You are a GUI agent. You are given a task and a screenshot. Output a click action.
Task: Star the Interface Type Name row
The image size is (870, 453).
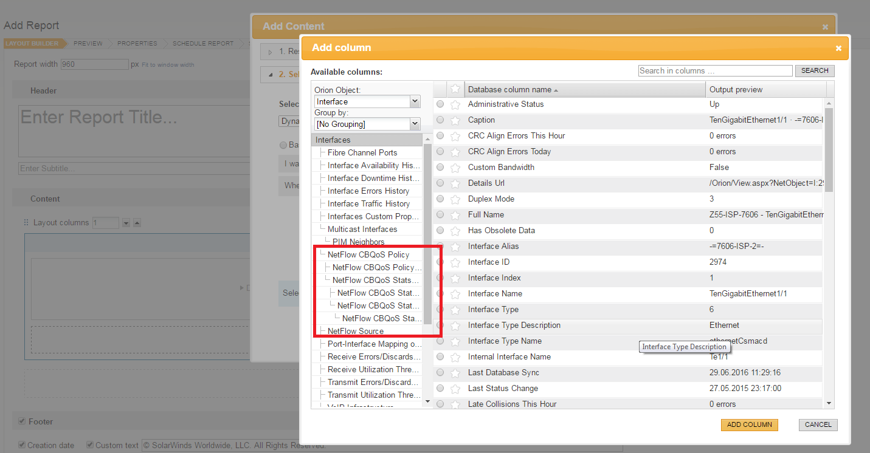455,341
